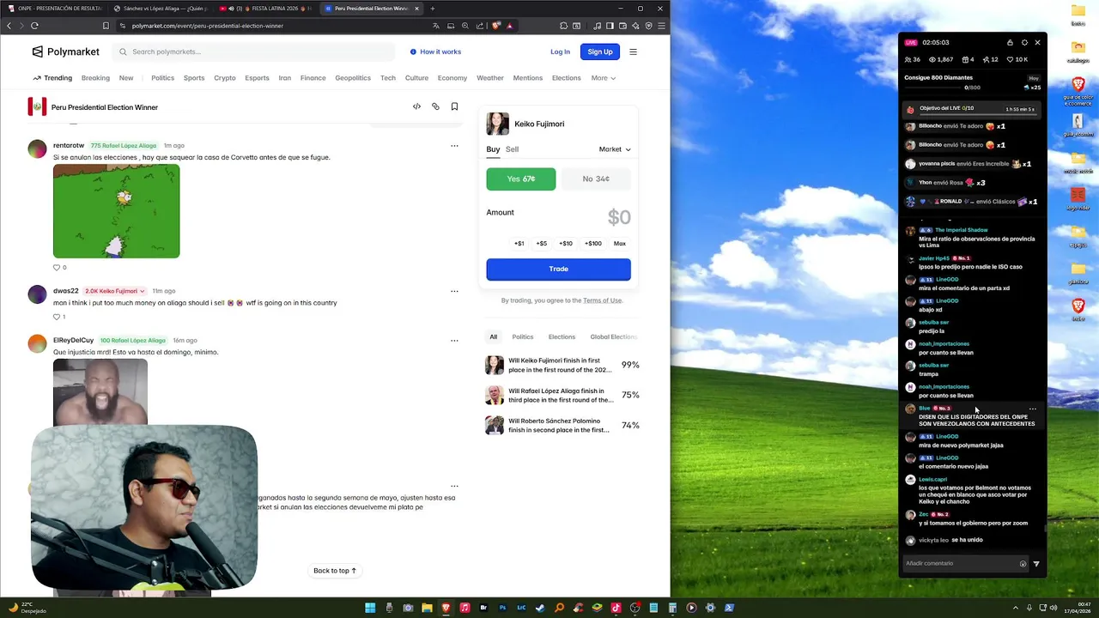Open the Politics category
This screenshot has width=1099, height=618.
(162, 78)
